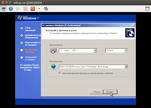
Task: Shut down VM with red power icon
Action: [x=33, y=9]
